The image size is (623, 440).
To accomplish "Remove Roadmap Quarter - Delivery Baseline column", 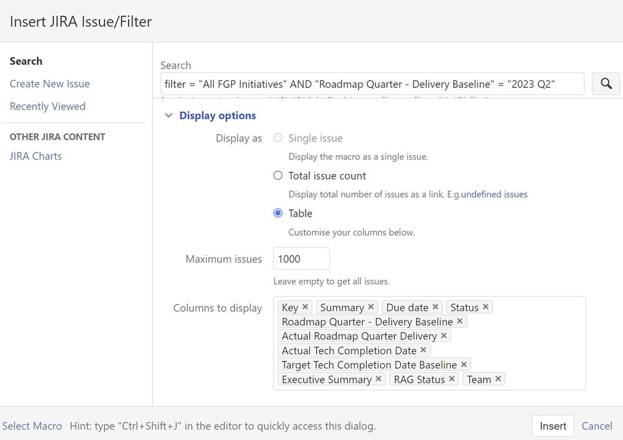I will 460,321.
